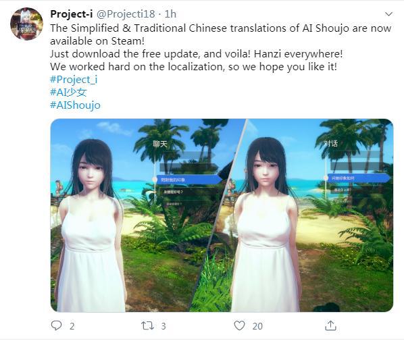Click the 3 retweets count

[x=163, y=326]
